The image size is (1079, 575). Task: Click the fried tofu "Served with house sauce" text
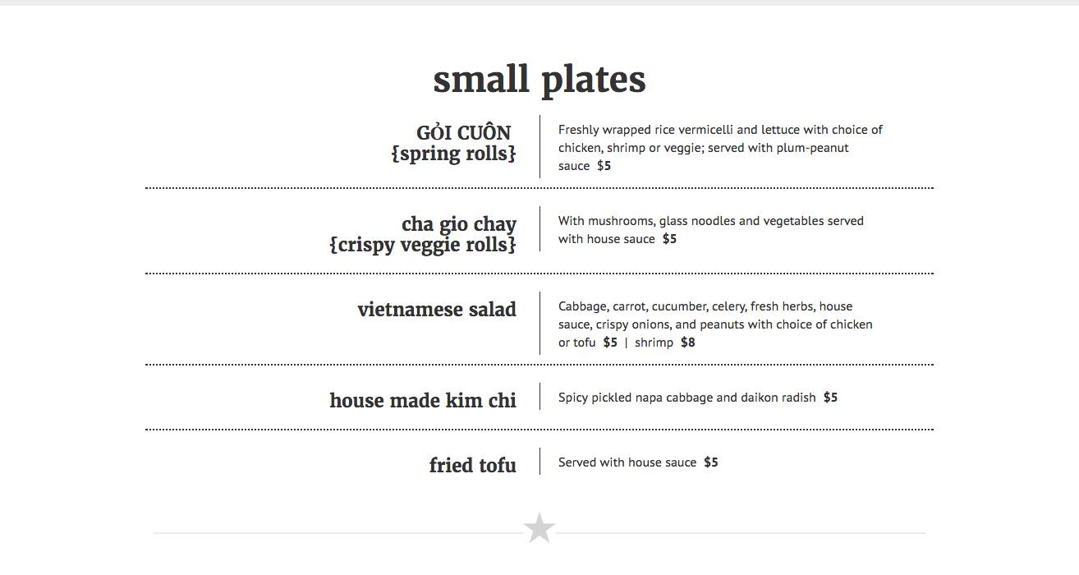point(627,462)
